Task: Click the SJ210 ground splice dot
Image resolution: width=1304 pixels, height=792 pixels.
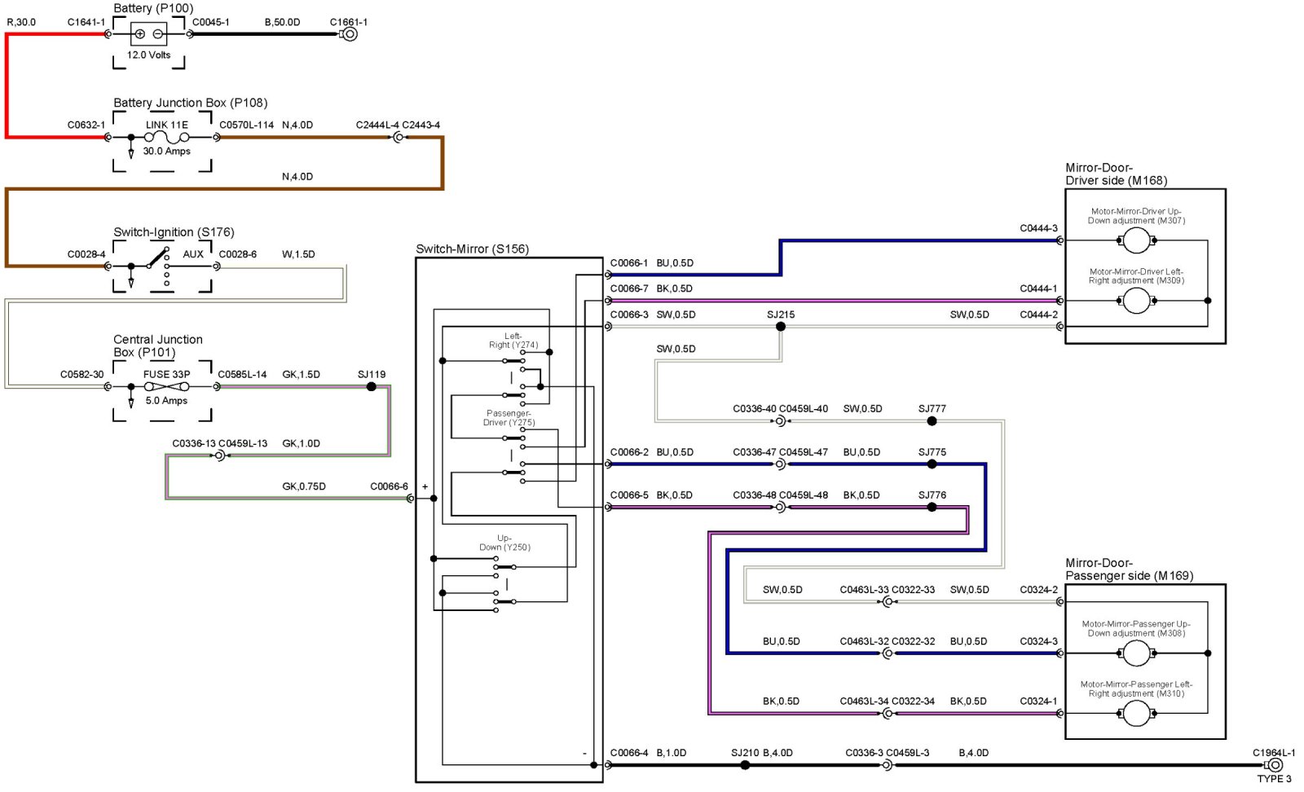Action: [x=745, y=765]
